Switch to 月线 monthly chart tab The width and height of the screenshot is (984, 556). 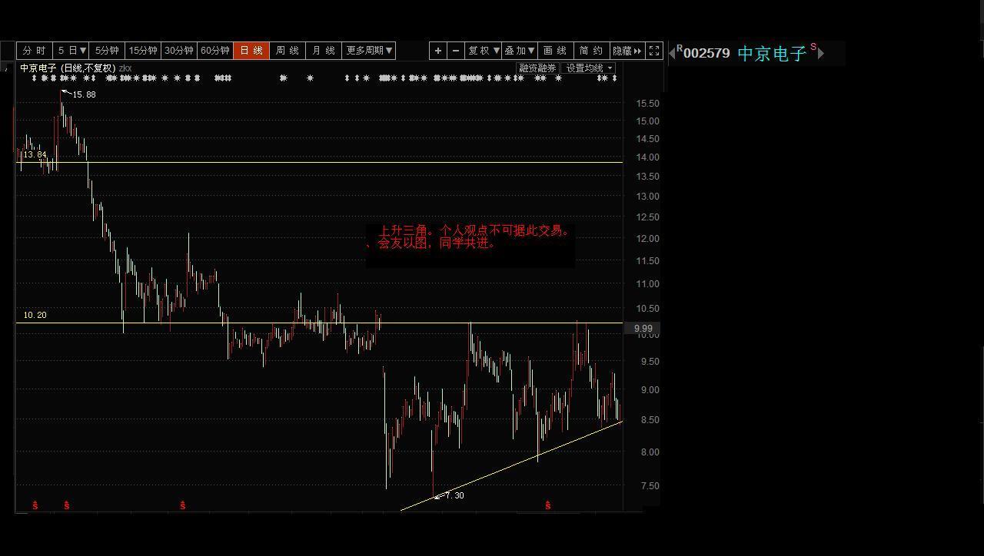[324, 51]
